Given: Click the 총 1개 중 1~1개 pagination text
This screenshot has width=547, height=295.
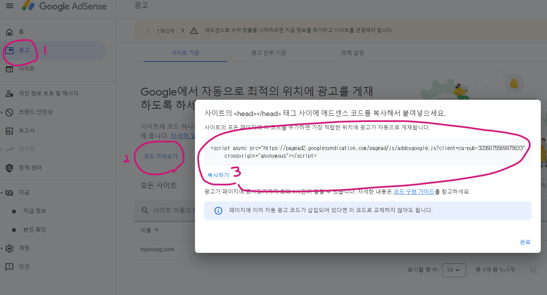Looking at the screenshot, I should click(x=495, y=270).
